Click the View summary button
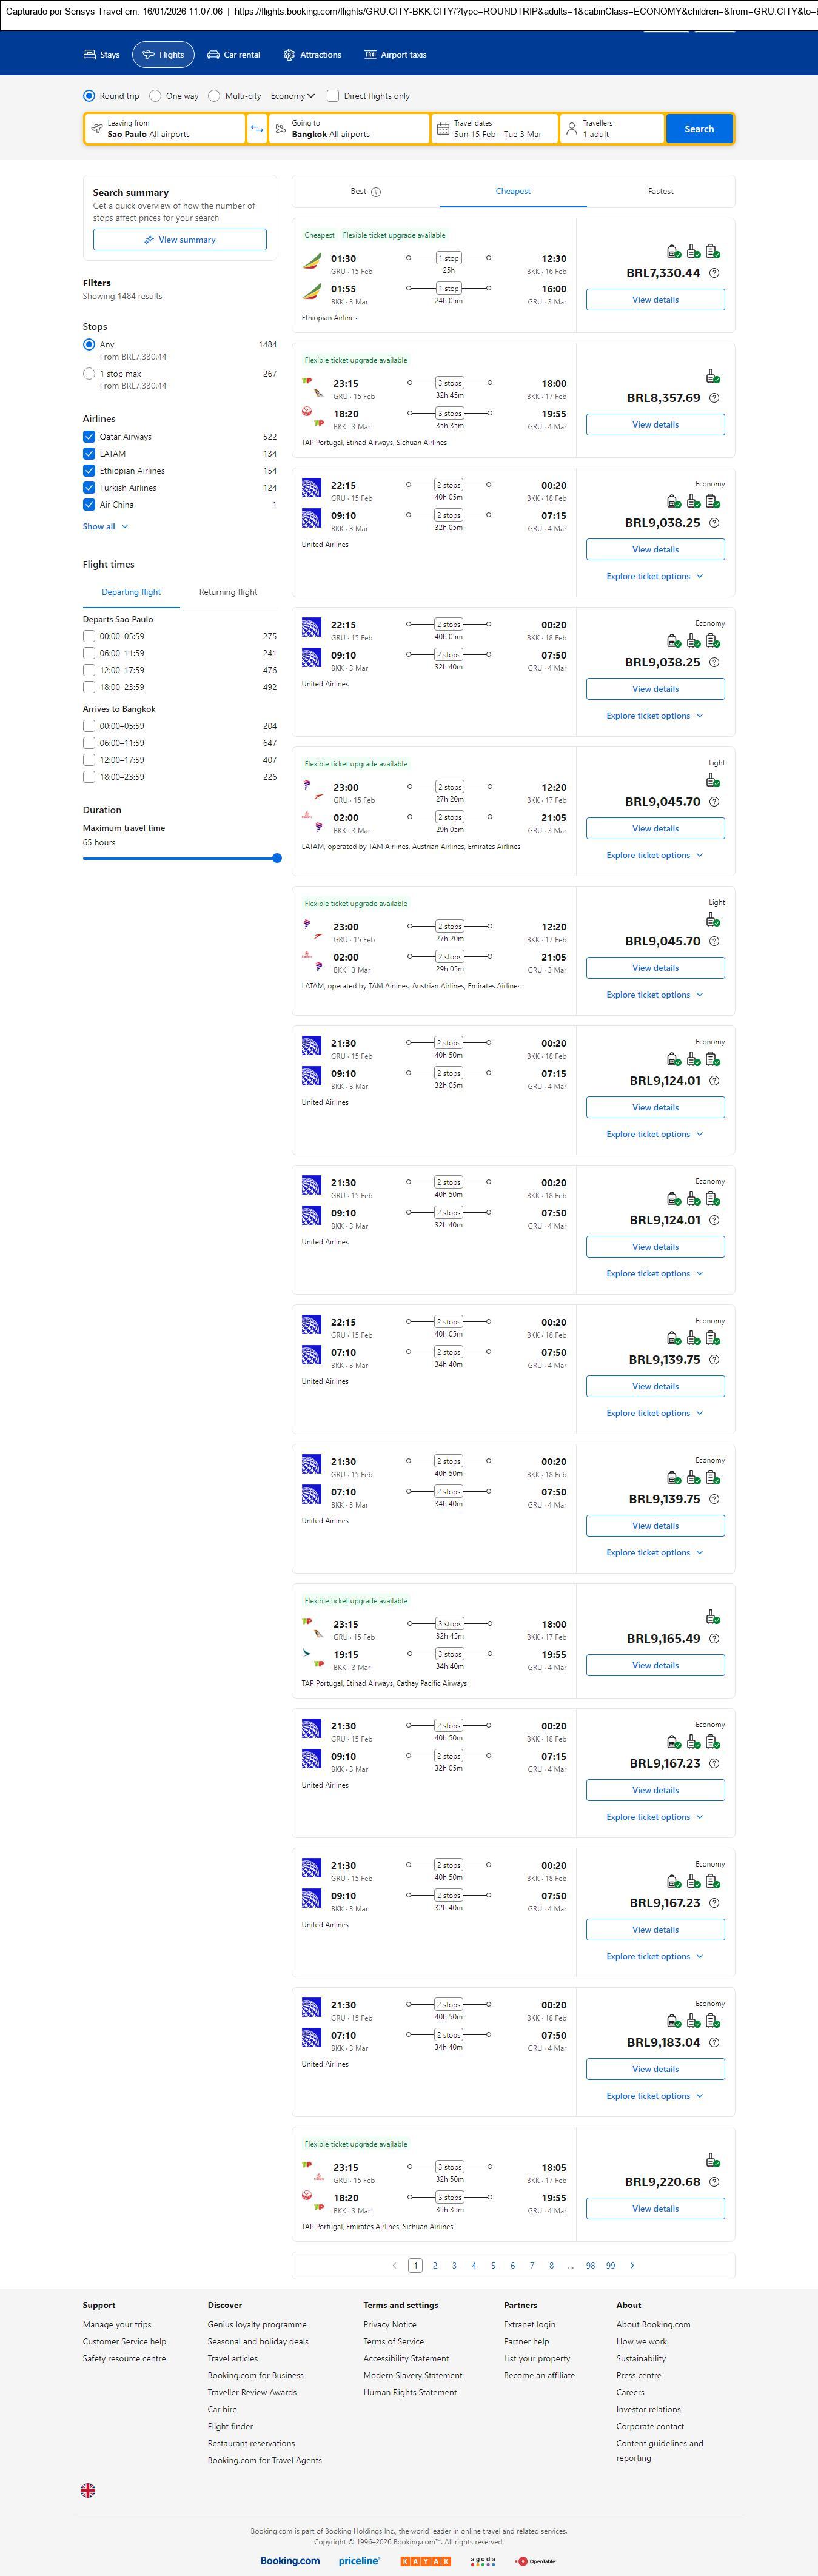818x2576 pixels. point(180,240)
